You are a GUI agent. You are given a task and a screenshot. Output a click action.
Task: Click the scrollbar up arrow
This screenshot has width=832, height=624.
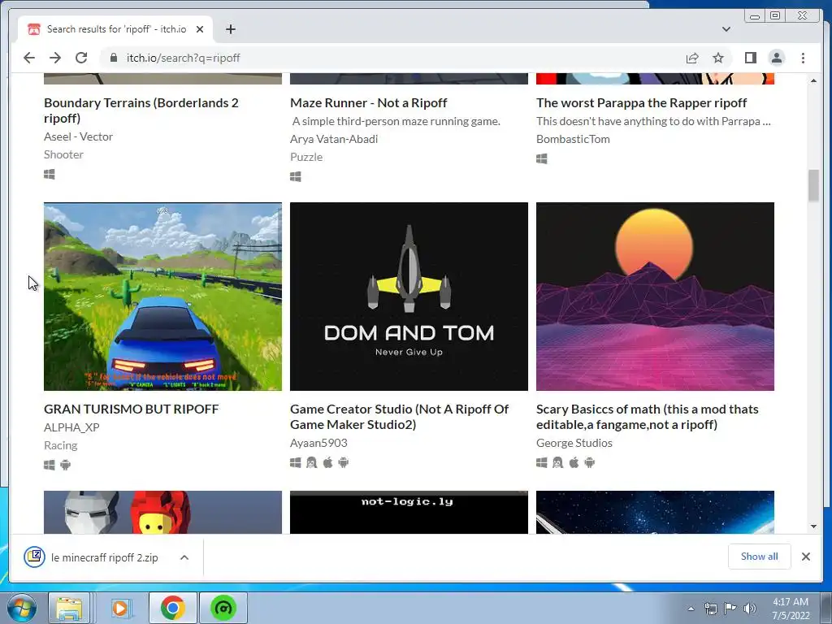point(813,80)
